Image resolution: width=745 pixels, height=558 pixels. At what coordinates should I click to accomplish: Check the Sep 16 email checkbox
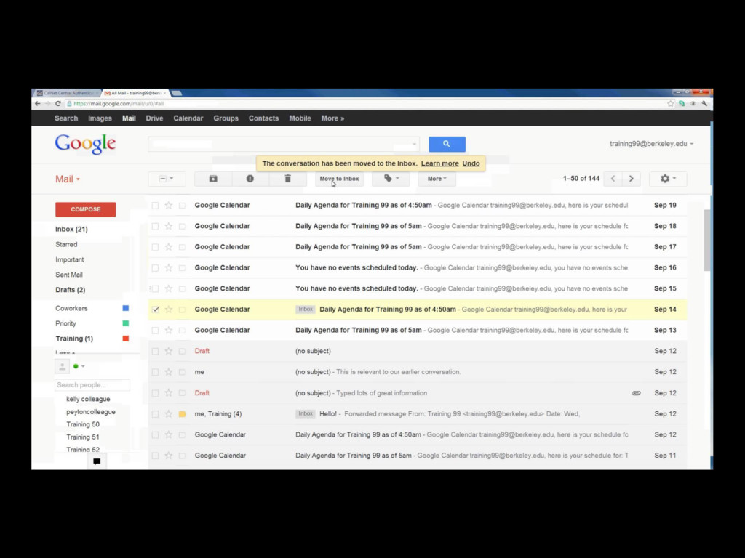(156, 268)
